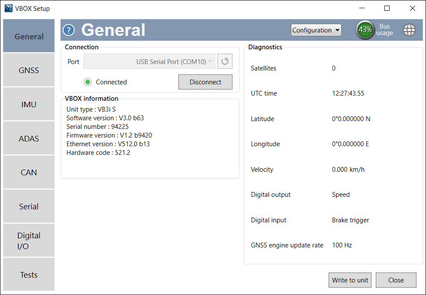Click the Digital output value Speed

click(x=341, y=195)
